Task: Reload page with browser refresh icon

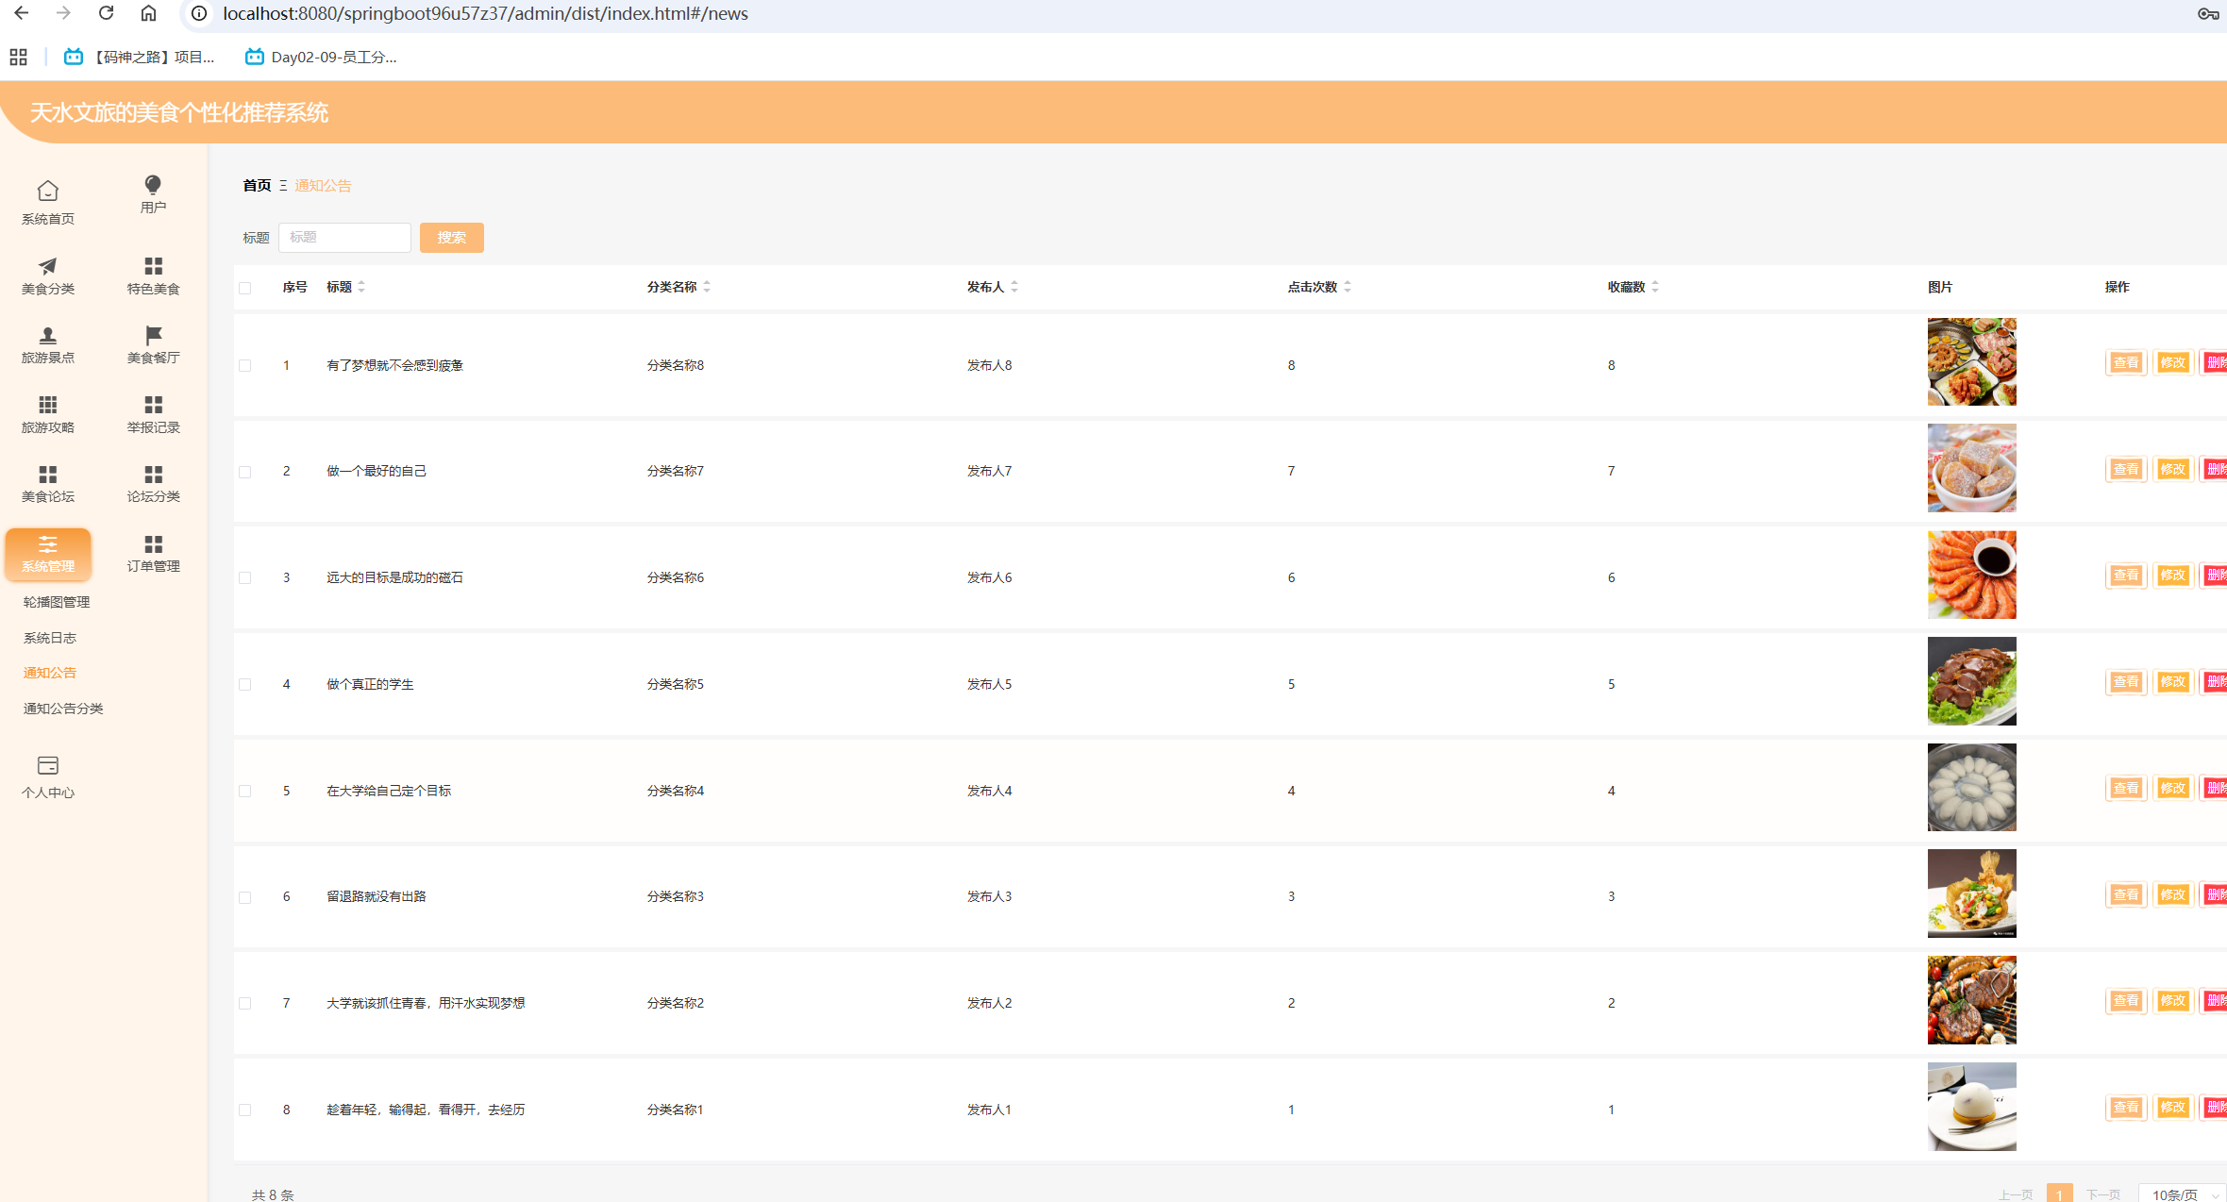Action: (x=106, y=13)
